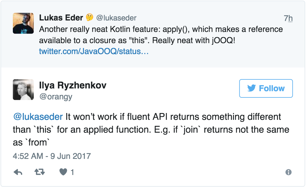This screenshot has width=306, height=187.
Task: Click the reply arrow icon
Action: point(18,172)
